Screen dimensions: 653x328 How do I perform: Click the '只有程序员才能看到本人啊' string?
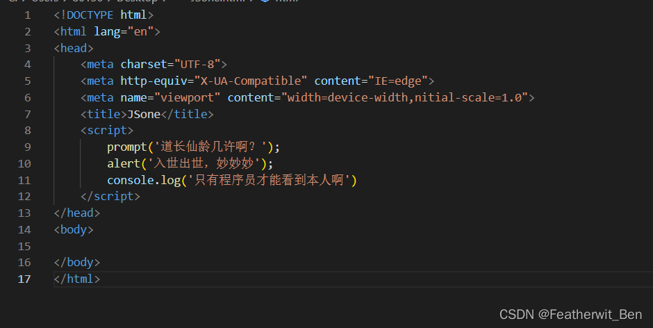pyautogui.click(x=269, y=179)
